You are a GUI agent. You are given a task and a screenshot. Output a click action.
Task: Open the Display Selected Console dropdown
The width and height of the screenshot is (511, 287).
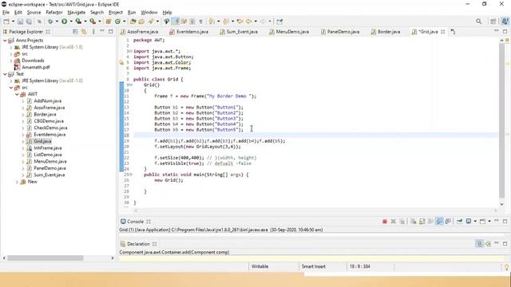click(x=475, y=222)
